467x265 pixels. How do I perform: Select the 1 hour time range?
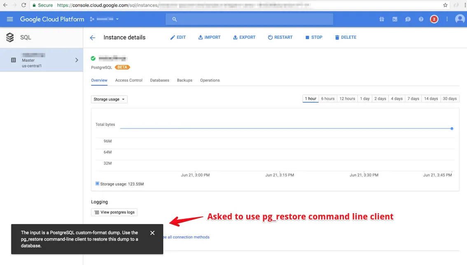tap(311, 99)
